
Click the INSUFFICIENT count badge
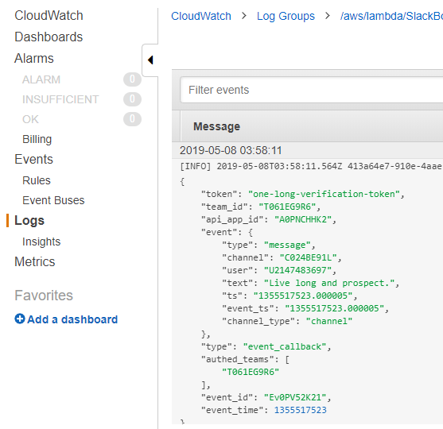point(132,99)
